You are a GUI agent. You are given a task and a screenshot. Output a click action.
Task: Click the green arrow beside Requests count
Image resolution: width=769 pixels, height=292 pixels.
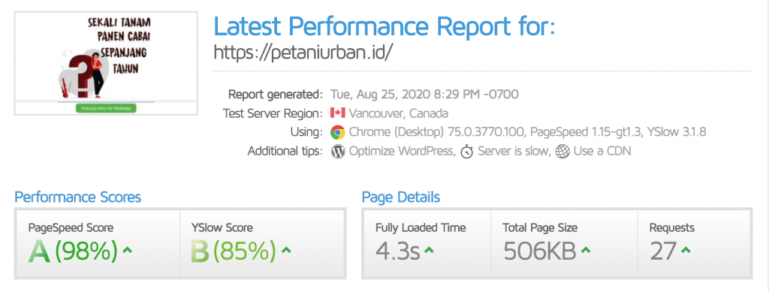(686, 251)
